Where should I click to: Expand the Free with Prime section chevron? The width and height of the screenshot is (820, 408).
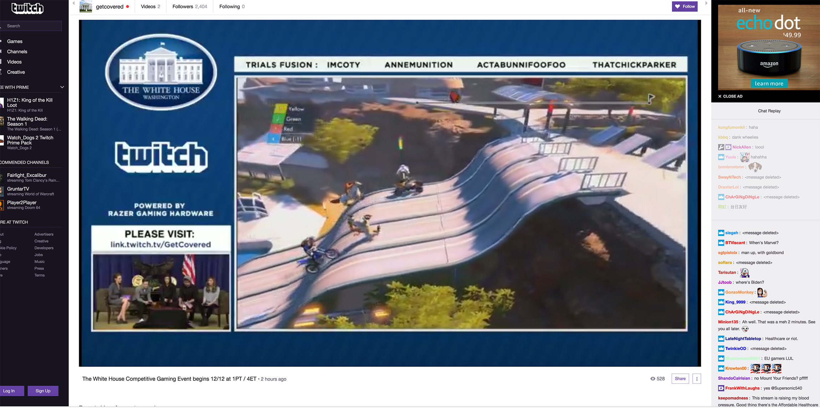(62, 87)
